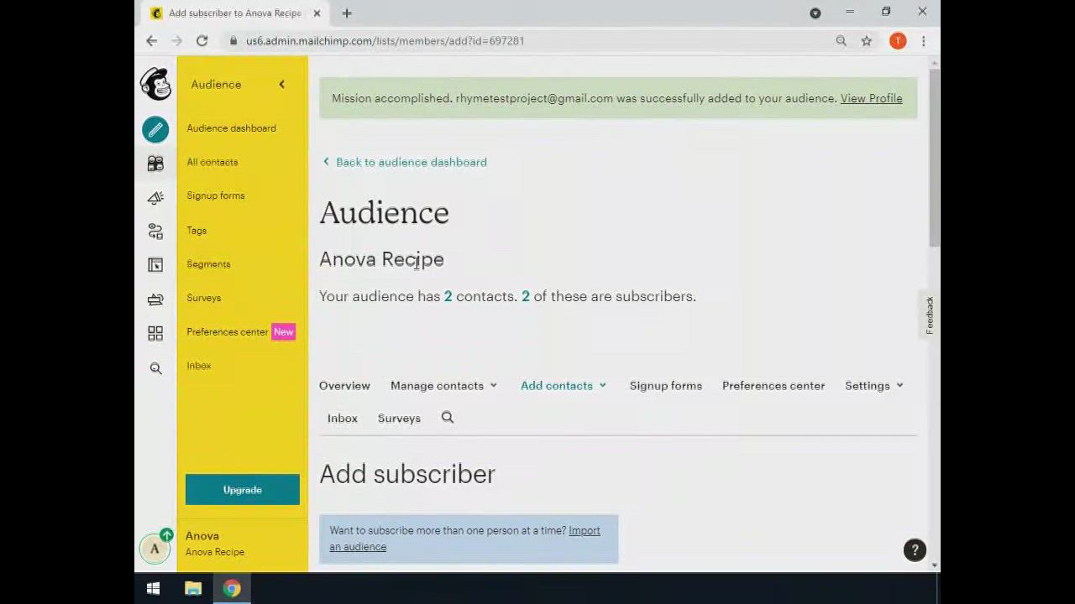Open the browser zoom magnifier icon
Image resolution: width=1075 pixels, height=604 pixels.
click(x=841, y=40)
